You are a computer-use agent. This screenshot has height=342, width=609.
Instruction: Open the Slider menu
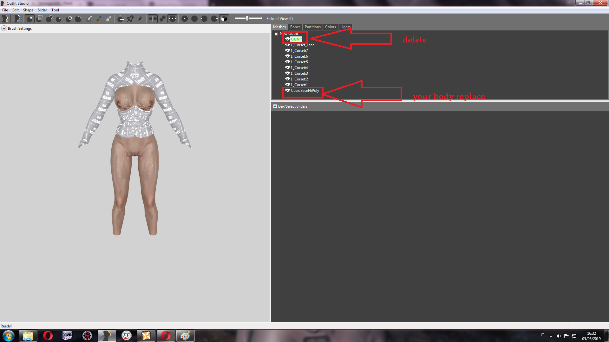(42, 10)
